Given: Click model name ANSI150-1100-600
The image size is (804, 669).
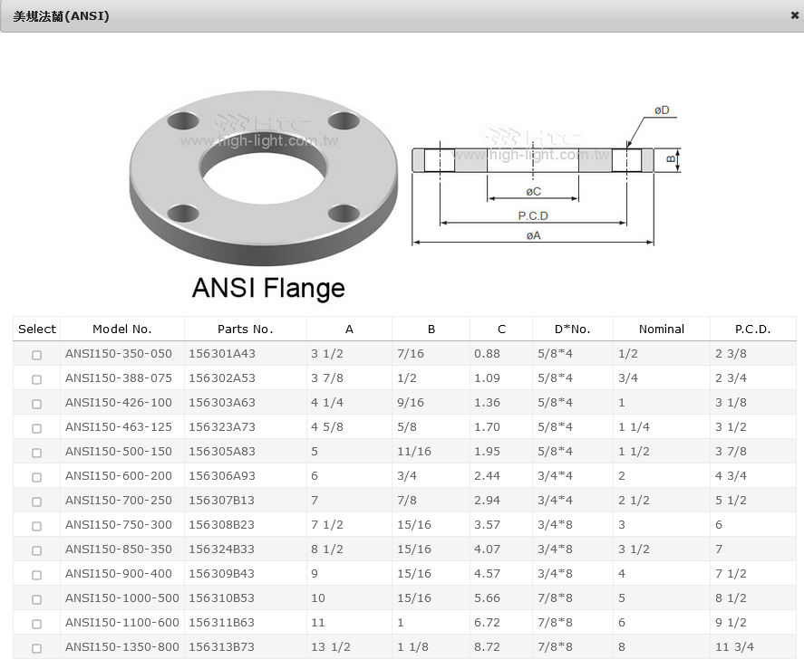Looking at the screenshot, I should click(122, 623).
